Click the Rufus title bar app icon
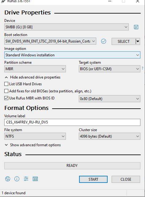Screen dimensions: 145x197 3,1
